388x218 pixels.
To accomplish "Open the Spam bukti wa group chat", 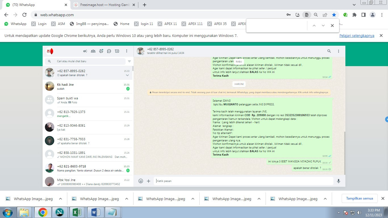I will tap(87, 100).
